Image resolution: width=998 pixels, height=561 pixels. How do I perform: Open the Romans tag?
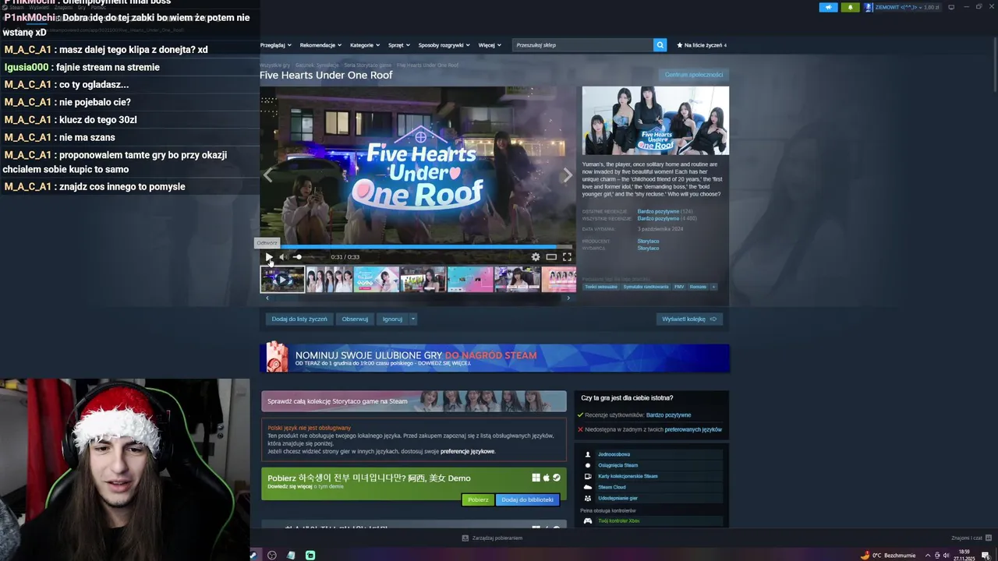pos(698,287)
